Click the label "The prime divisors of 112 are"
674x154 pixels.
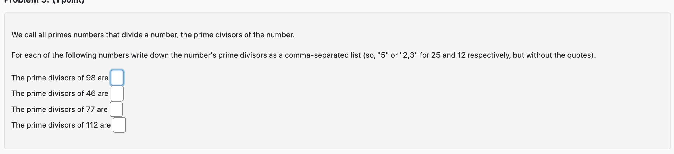61,125
